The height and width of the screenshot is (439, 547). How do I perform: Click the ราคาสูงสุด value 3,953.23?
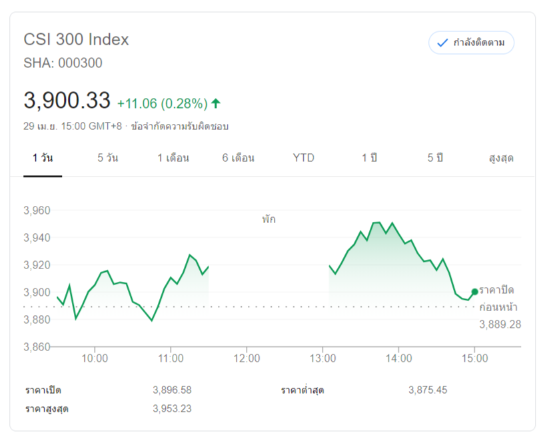tap(172, 408)
